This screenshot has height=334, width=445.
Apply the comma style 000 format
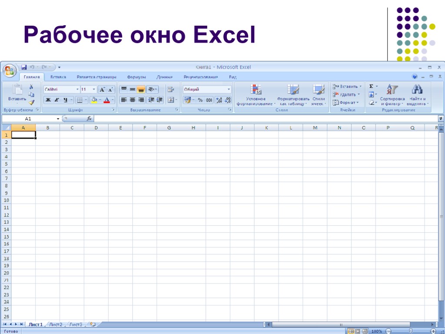(x=209, y=100)
